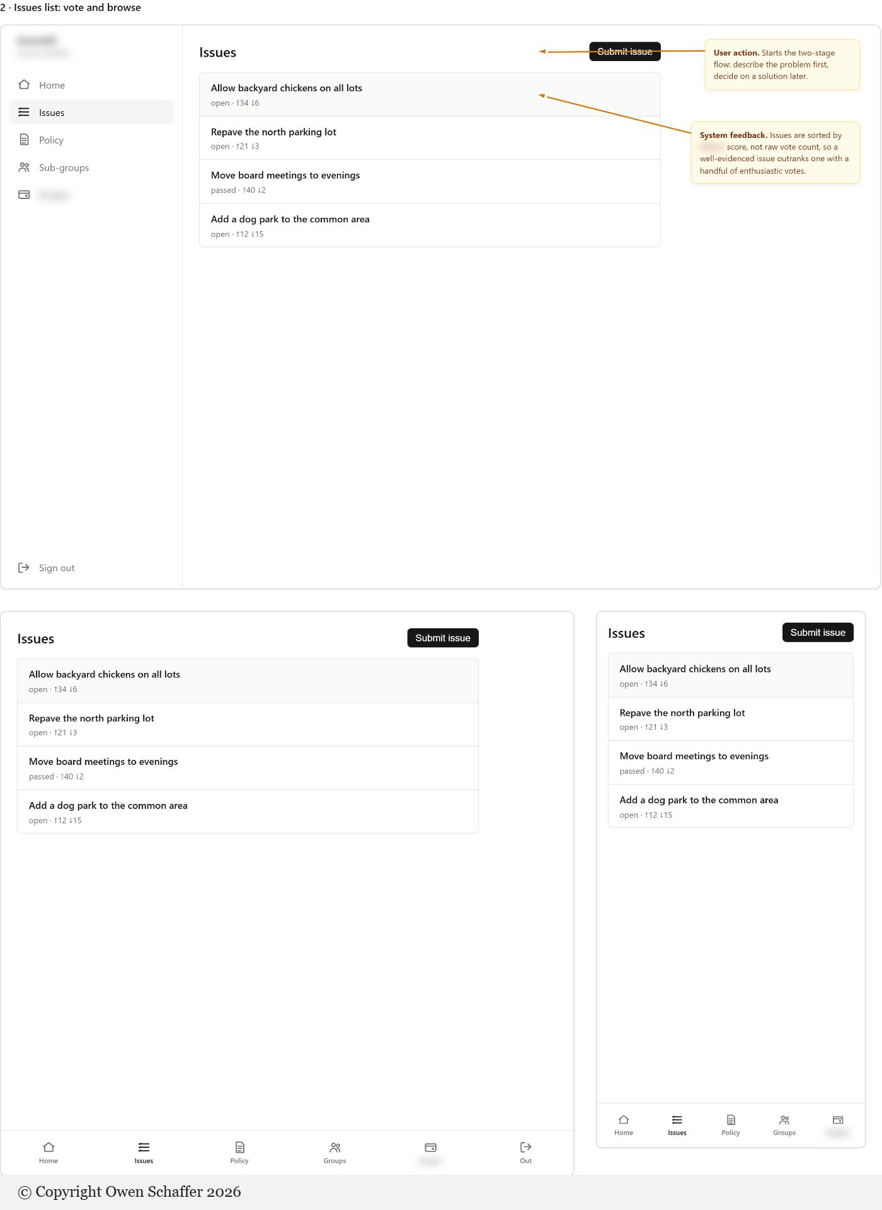
Task: Tap Groups in the tablet bottom navigation
Action: pos(335,1152)
